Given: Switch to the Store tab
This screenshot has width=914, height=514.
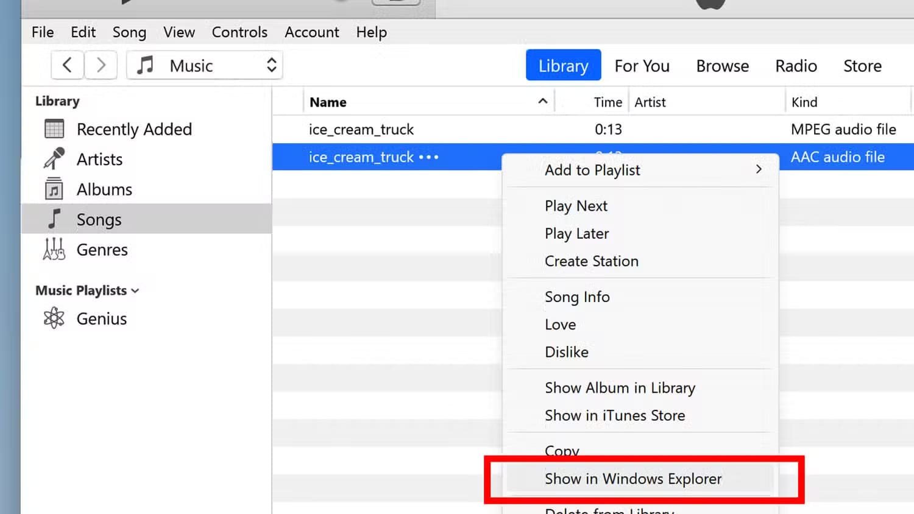Looking at the screenshot, I should coord(862,66).
